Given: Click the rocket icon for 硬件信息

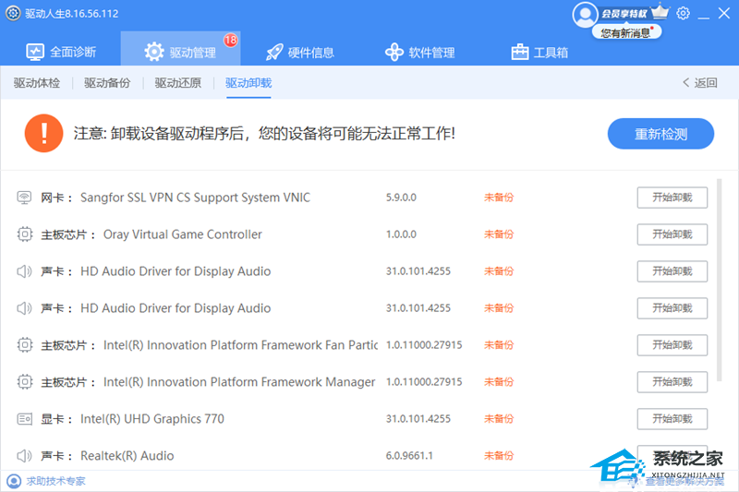Looking at the screenshot, I should pos(274,53).
